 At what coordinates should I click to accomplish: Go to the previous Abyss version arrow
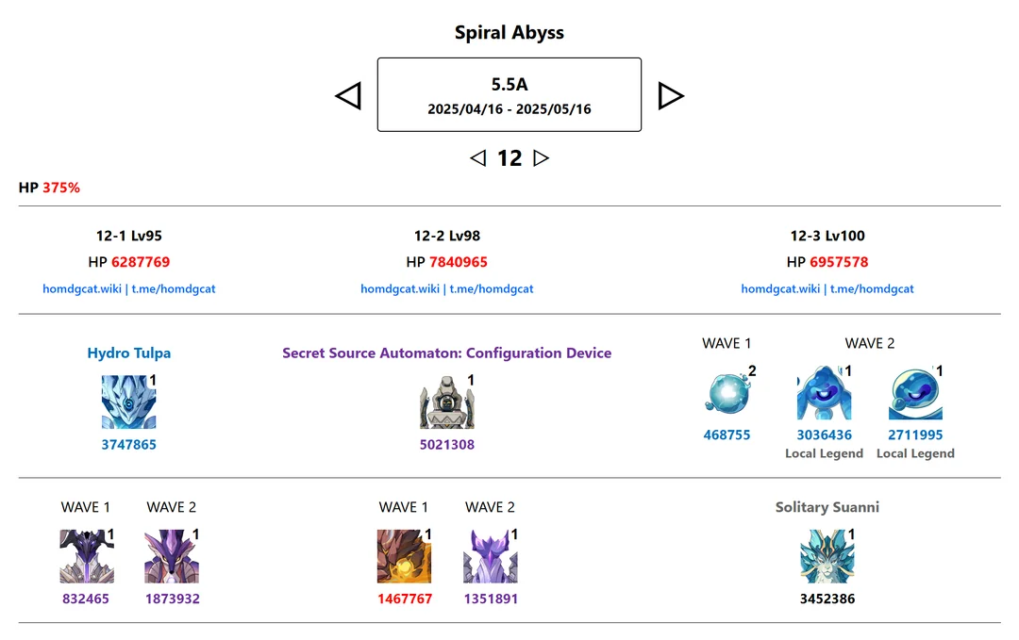(348, 95)
